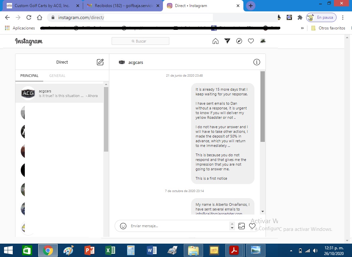Open Word from the taskbar

pyautogui.click(x=152, y=250)
